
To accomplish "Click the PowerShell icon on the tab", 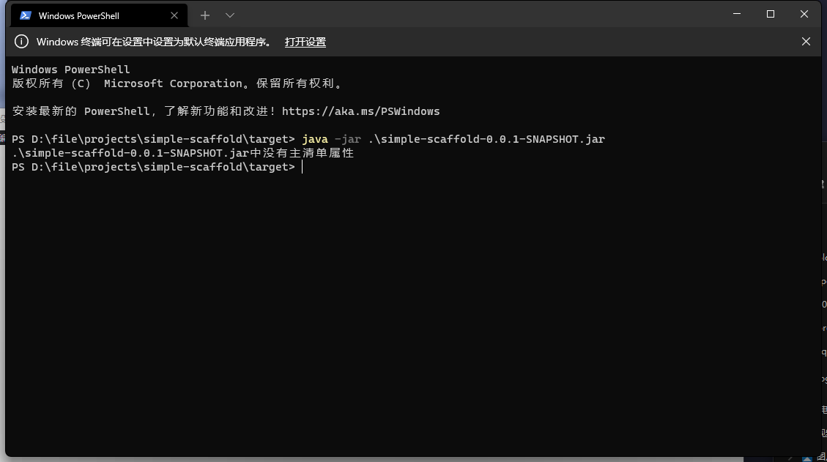I will pos(24,15).
